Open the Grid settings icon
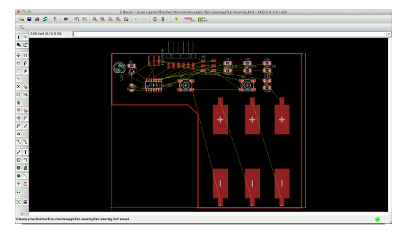This screenshot has height=244, width=407. point(22,26)
